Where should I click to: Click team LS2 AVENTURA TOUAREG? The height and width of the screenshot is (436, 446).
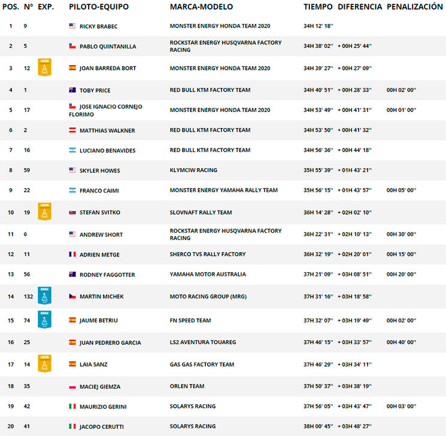point(203,342)
